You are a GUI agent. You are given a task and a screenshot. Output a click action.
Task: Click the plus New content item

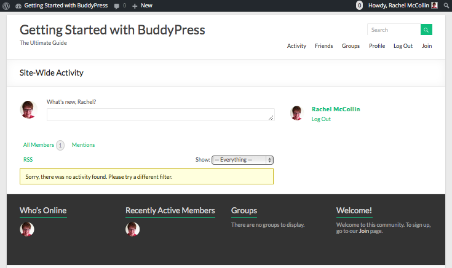(143, 6)
